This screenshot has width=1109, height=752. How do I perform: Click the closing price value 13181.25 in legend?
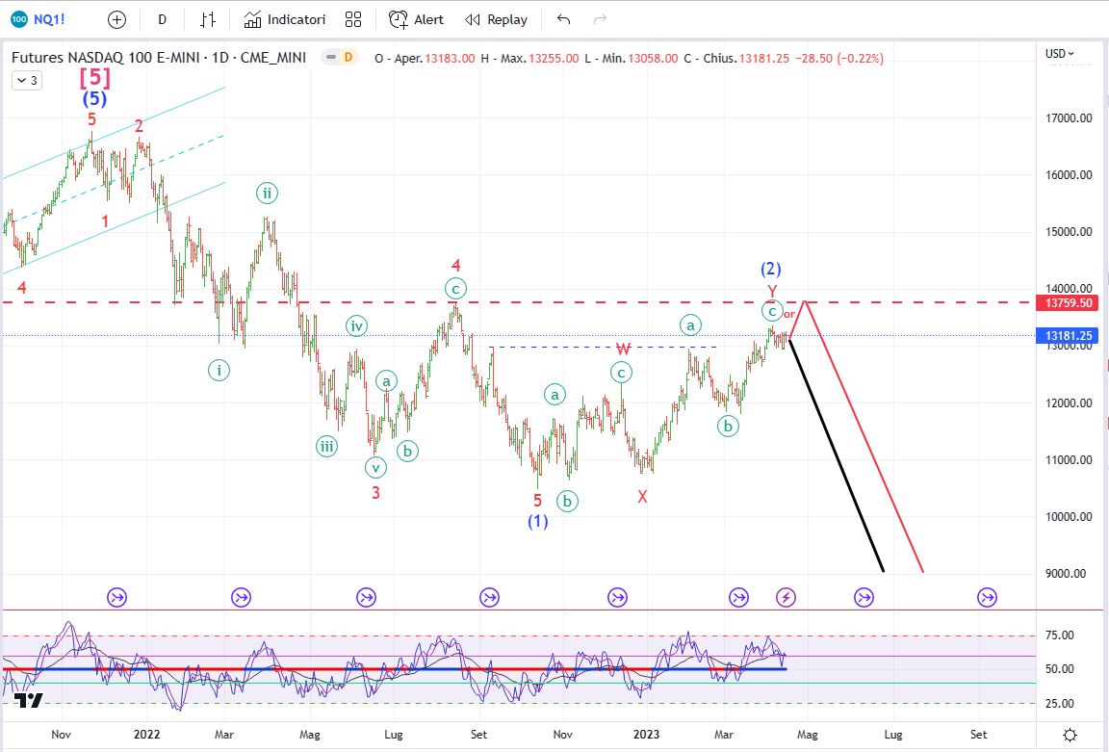click(763, 58)
